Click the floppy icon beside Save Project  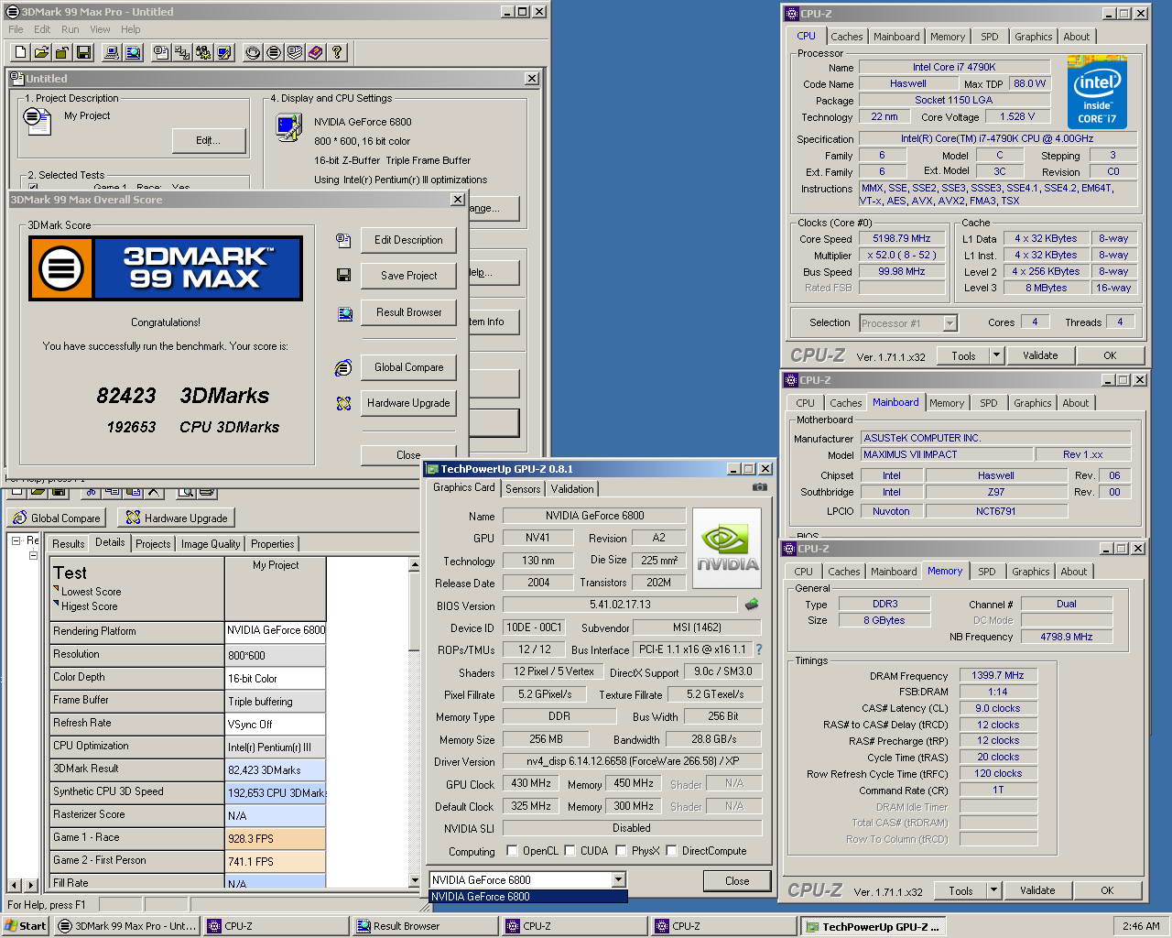[x=343, y=275]
